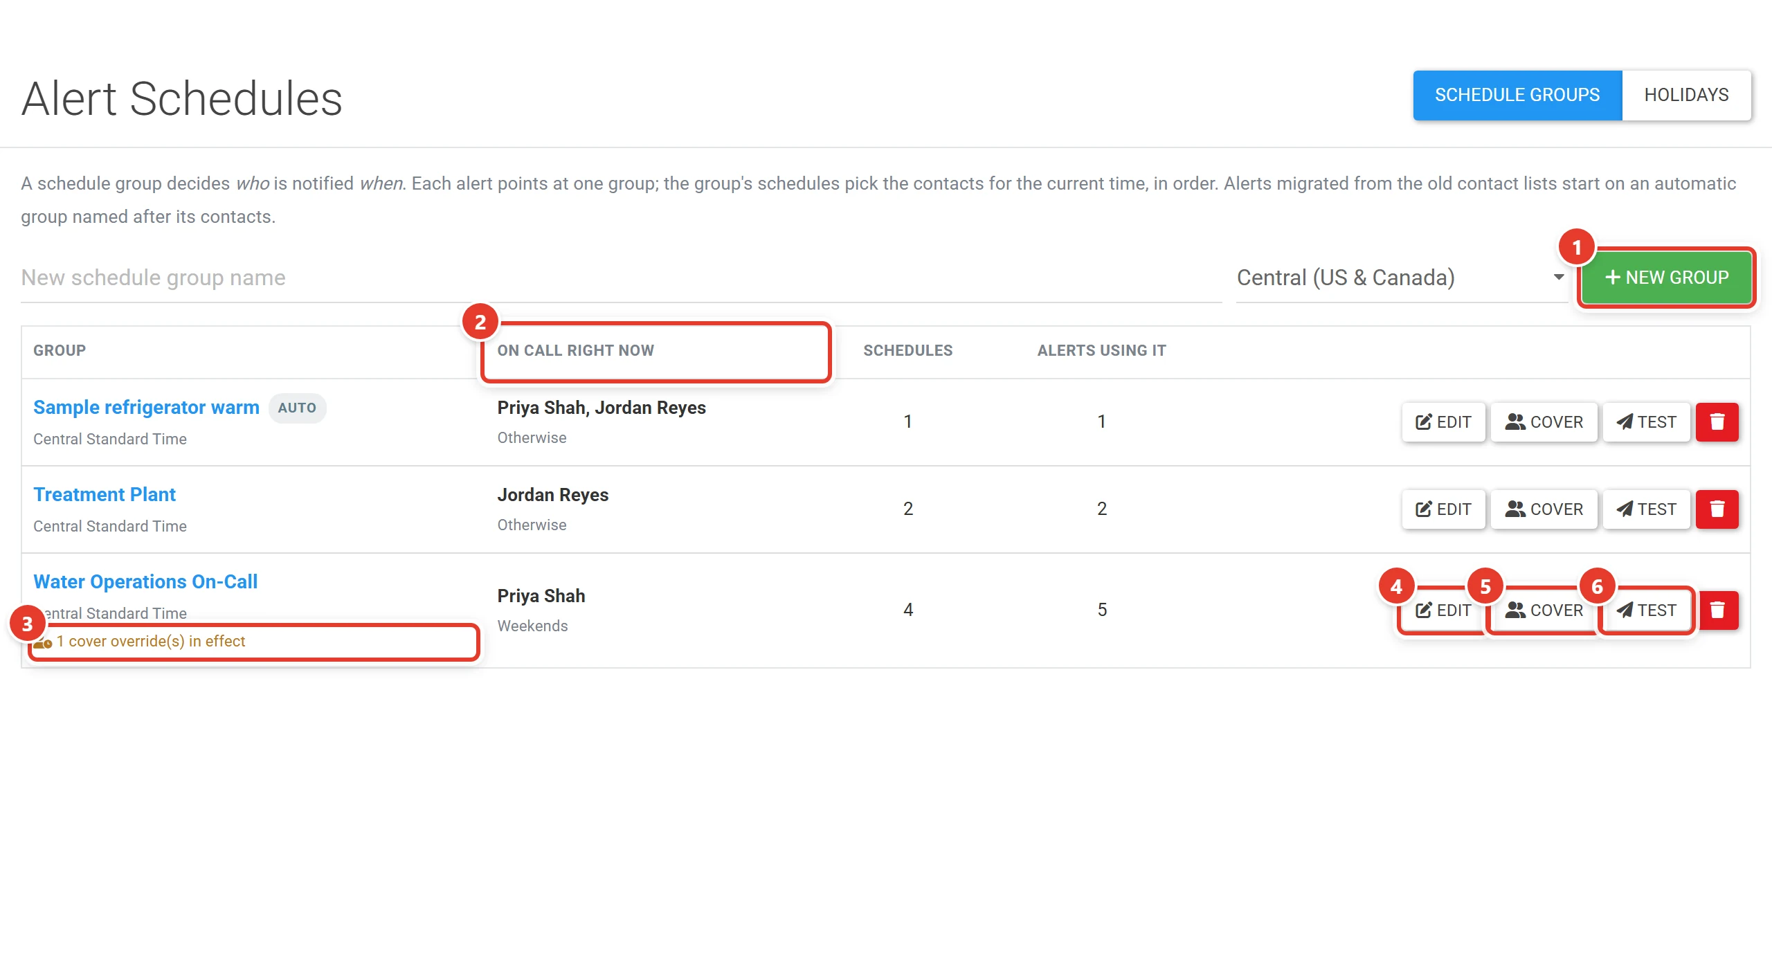The height and width of the screenshot is (969, 1772).
Task: Click the 'On Call Right Now' column header
Action: 575,350
